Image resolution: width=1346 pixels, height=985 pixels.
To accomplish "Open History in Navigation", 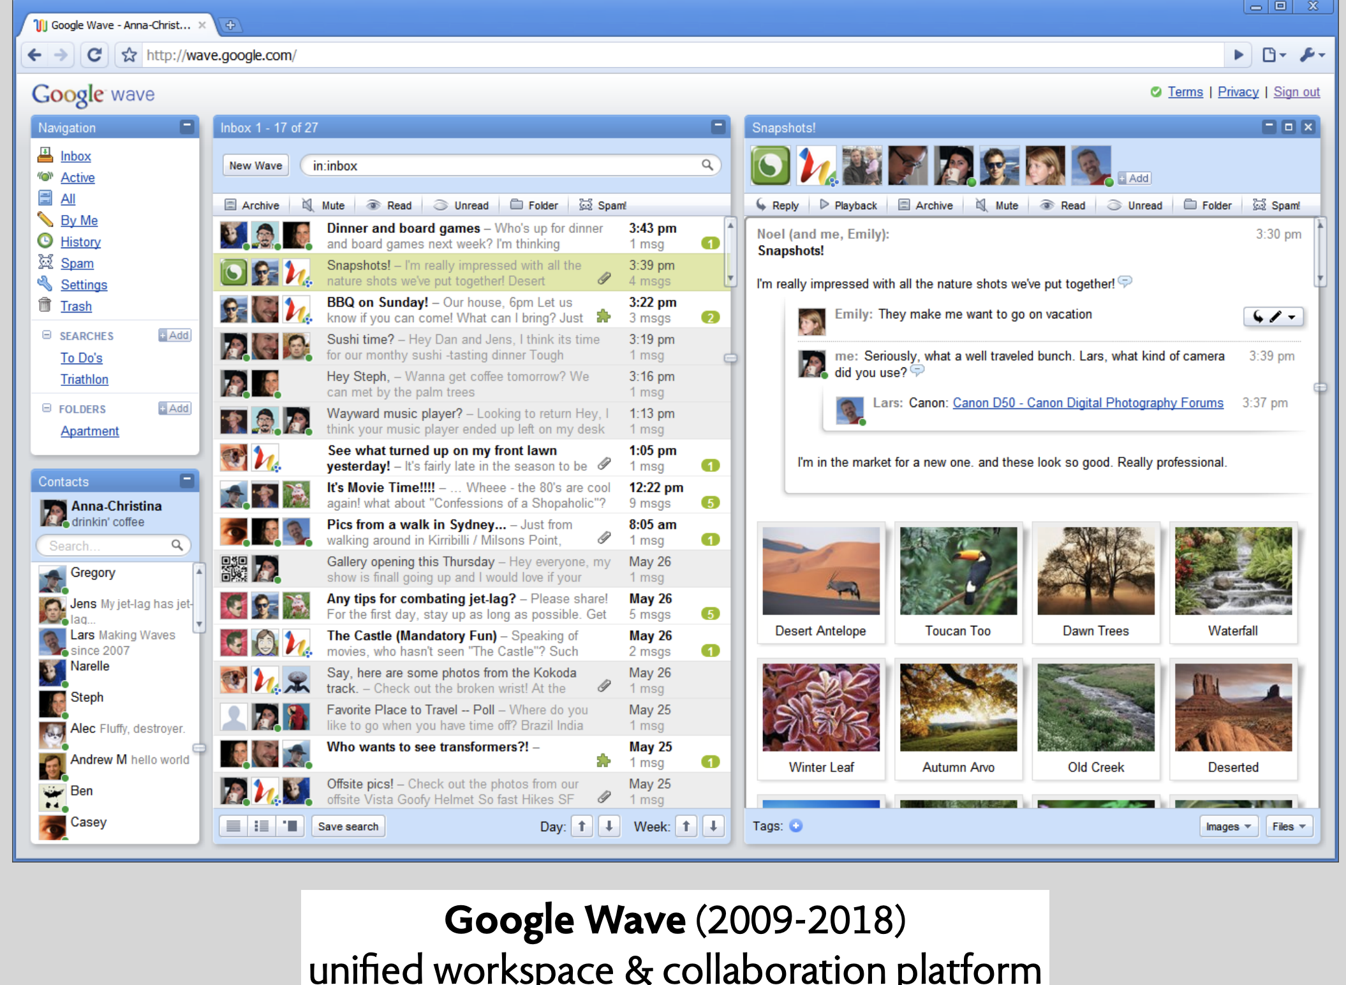I will [x=80, y=242].
